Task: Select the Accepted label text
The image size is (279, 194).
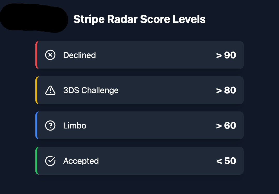Action: point(81,161)
